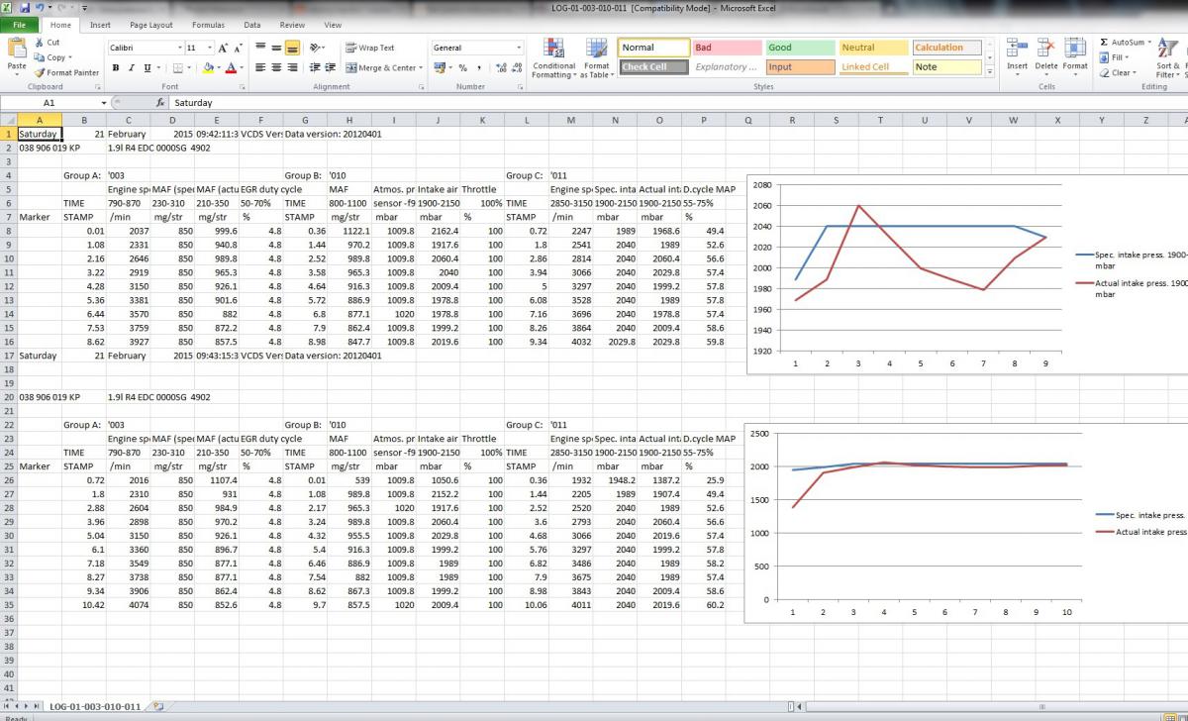Screen dimensions: 1188x721
Task: Switch to the Insert ribbon tab
Action: pos(100,25)
